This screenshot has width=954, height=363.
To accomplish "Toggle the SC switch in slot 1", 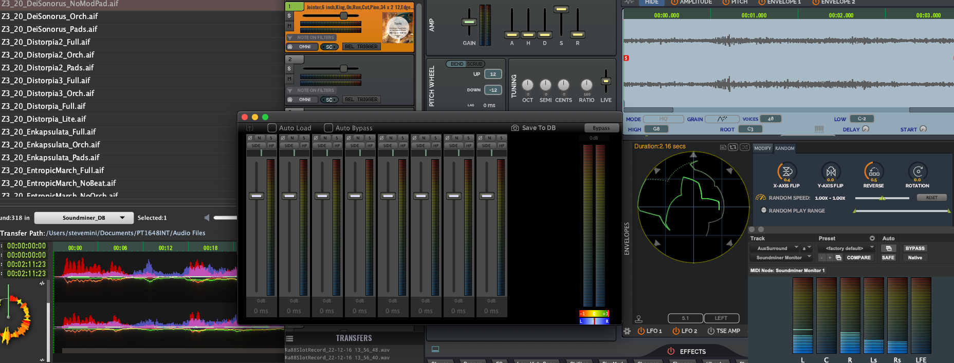I will coord(329,47).
